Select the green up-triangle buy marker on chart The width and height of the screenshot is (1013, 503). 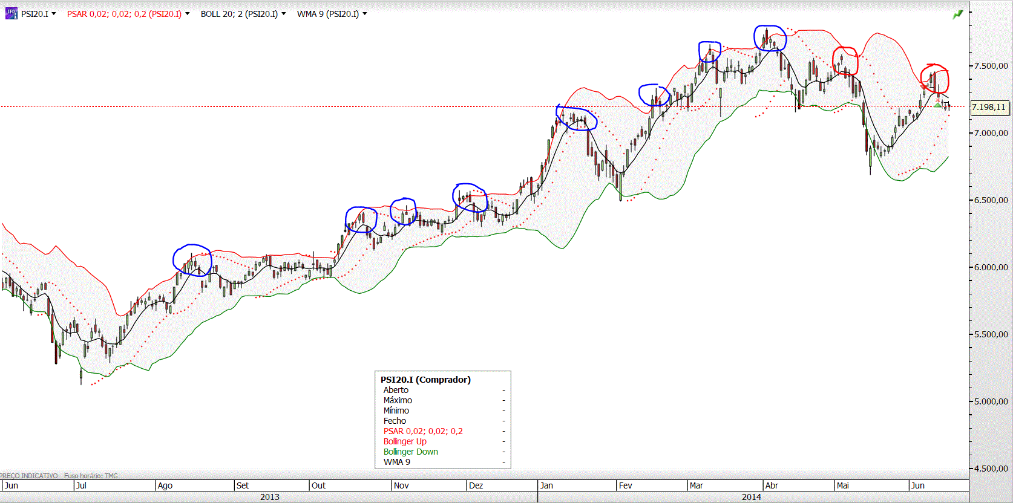[x=937, y=105]
